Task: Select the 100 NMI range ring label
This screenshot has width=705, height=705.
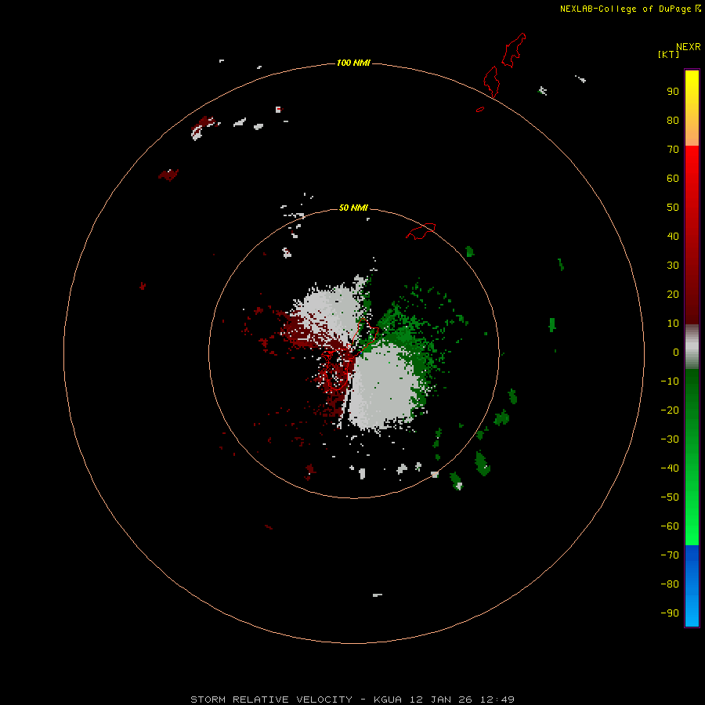Action: tap(353, 63)
